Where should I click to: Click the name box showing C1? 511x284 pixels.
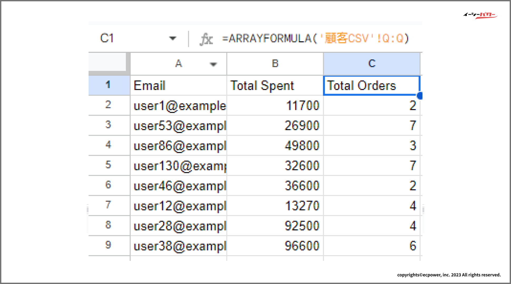coord(107,38)
